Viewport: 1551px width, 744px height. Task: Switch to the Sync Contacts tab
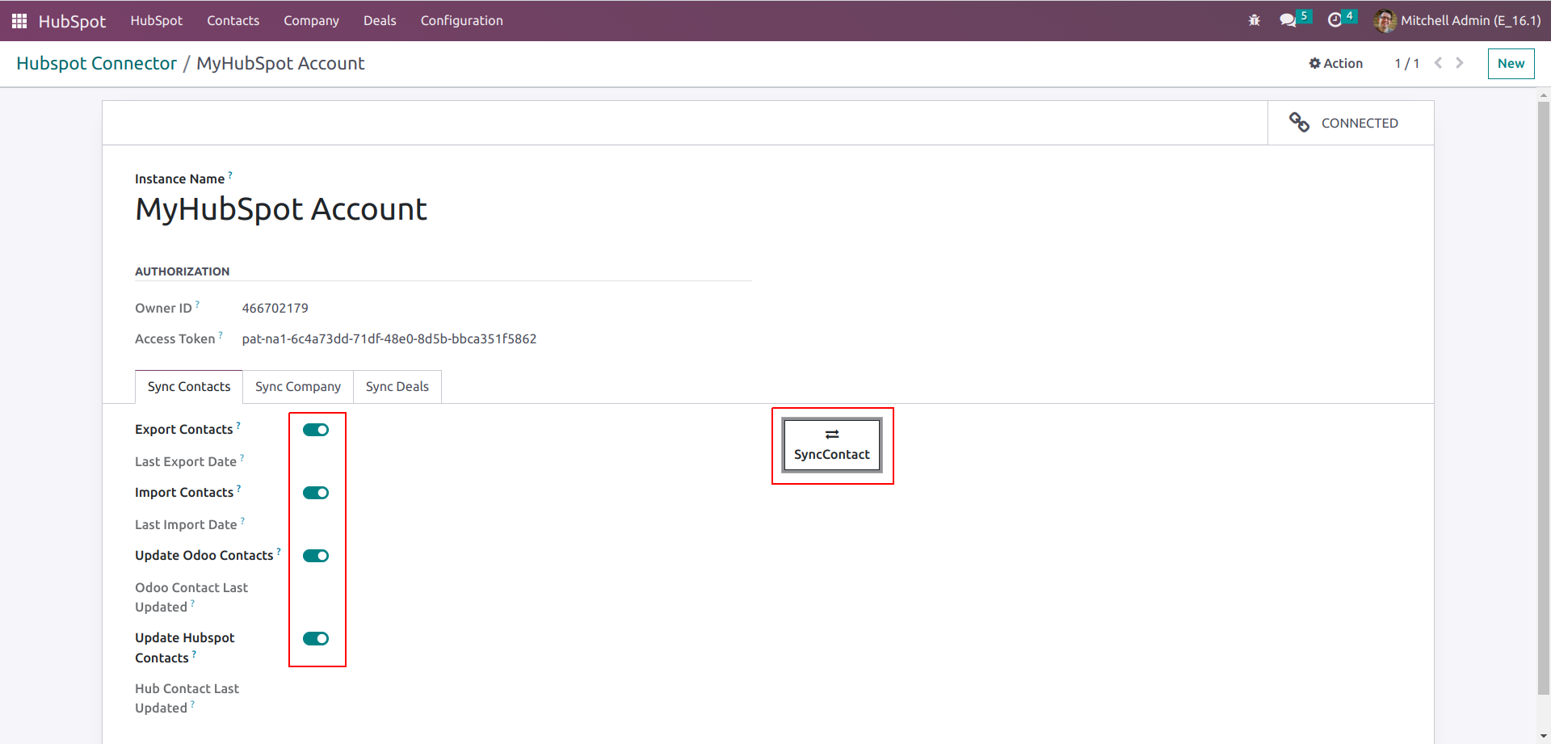click(189, 387)
